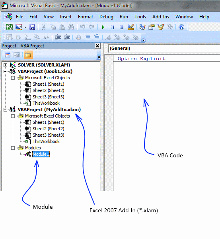The width and height of the screenshot is (220, 239).
Task: Open the Debug menu
Action: pyautogui.click(x=106, y=17)
